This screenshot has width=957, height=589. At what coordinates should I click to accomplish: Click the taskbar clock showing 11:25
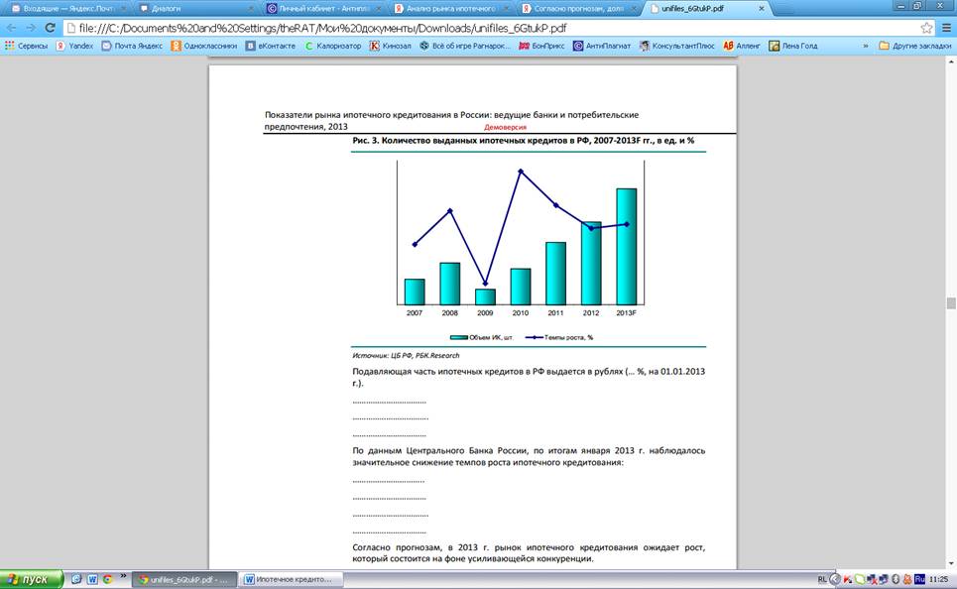click(x=939, y=579)
